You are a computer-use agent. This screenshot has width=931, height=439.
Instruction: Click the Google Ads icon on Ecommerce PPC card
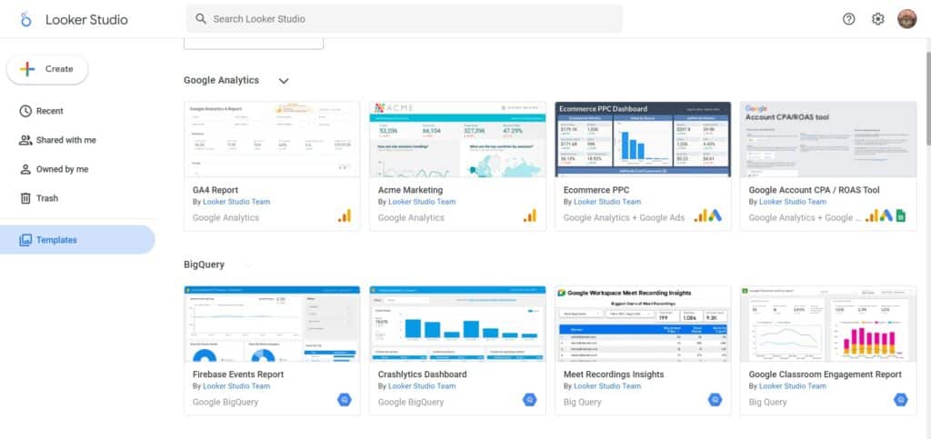coord(716,216)
